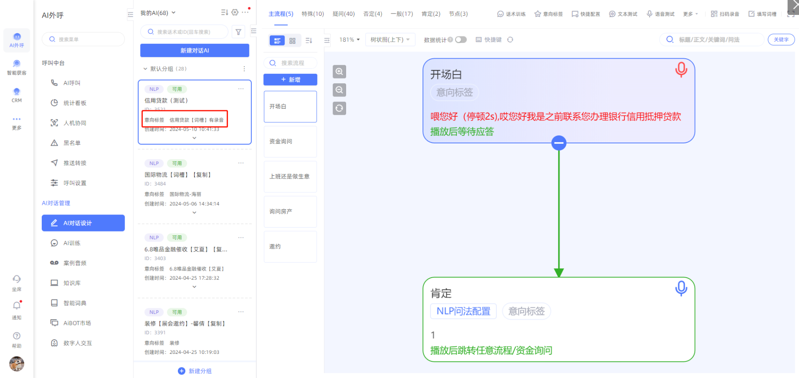Click the zoom in magnifier icon

(x=339, y=71)
